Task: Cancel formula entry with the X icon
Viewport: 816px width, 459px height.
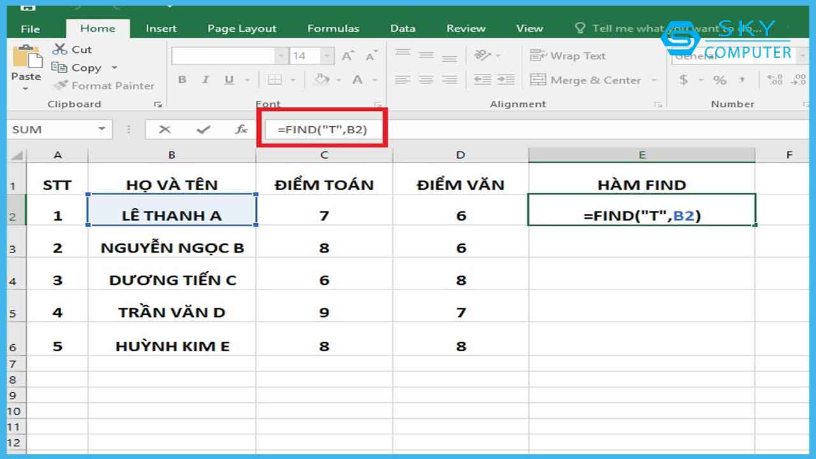Action: [165, 129]
